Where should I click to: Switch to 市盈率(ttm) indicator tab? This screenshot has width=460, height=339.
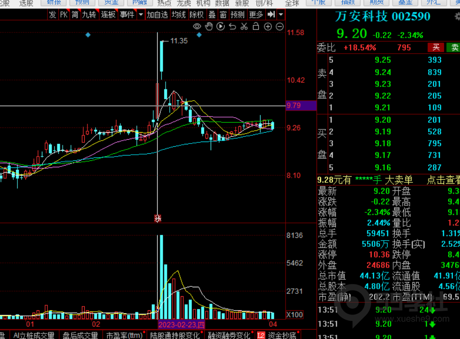(x=124, y=335)
